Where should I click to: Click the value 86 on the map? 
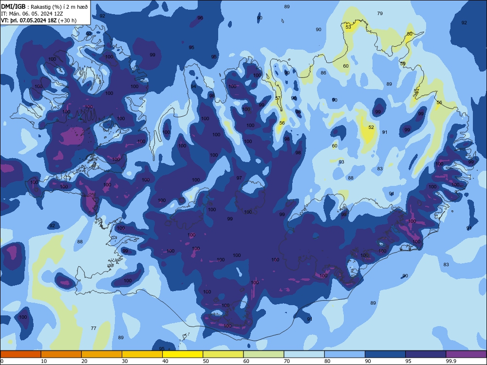click(323, 73)
